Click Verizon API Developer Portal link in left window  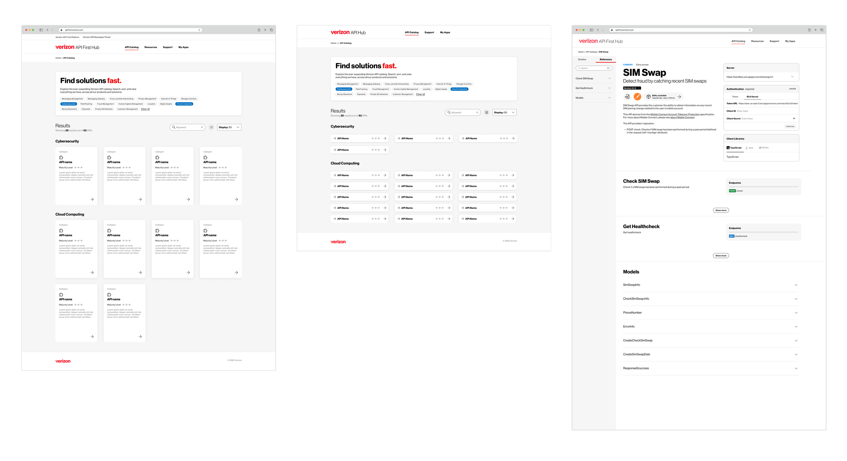click(x=97, y=37)
